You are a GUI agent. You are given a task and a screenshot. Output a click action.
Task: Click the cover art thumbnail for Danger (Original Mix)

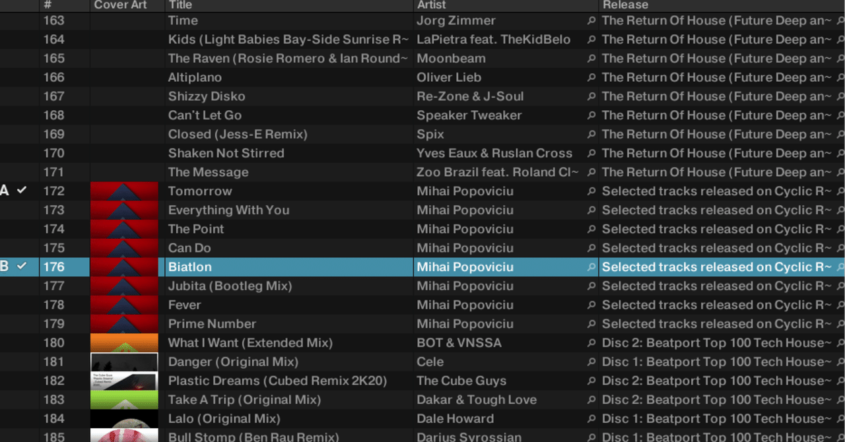(x=124, y=362)
